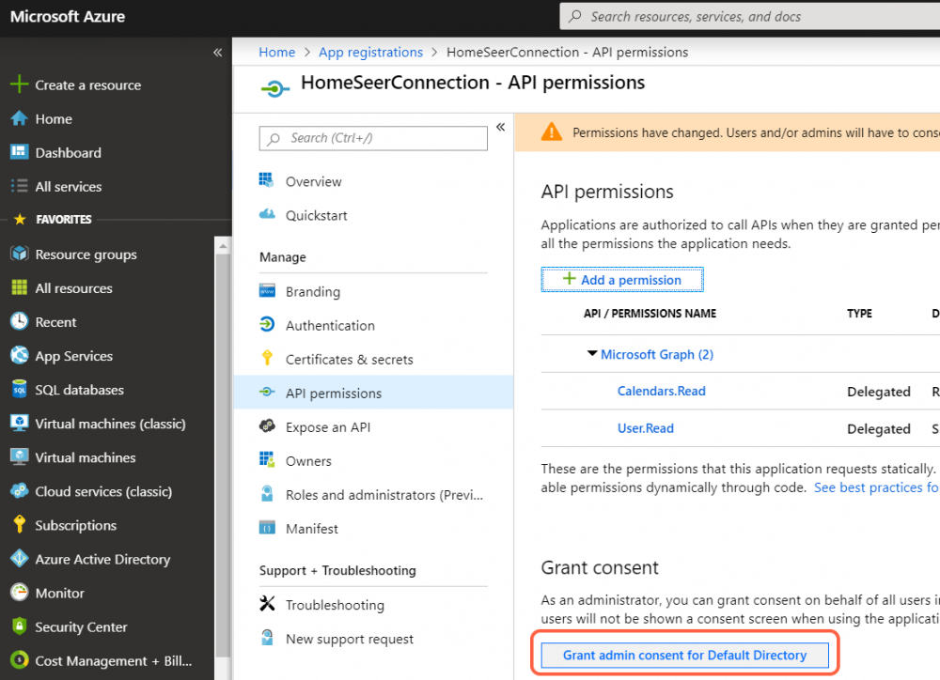Click the Create a resource plus icon
940x680 pixels.
[19, 85]
